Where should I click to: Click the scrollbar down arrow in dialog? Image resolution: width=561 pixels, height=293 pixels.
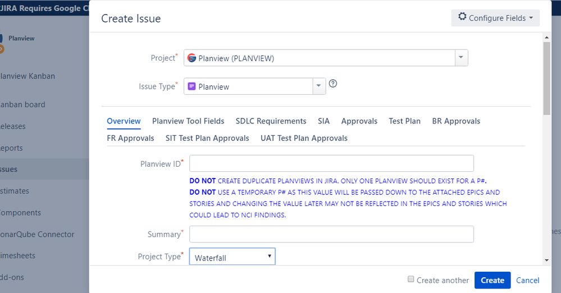point(546,260)
